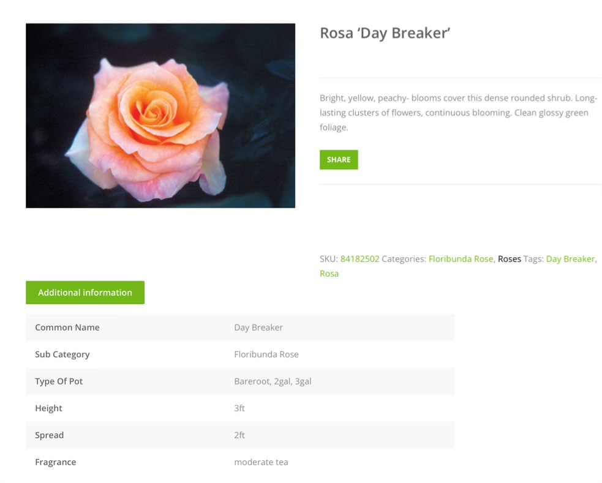Click the Height row label
The image size is (602, 483).
point(49,408)
